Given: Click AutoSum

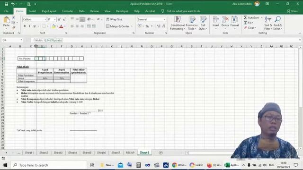Looking at the screenshot, I should (x=251, y=17).
